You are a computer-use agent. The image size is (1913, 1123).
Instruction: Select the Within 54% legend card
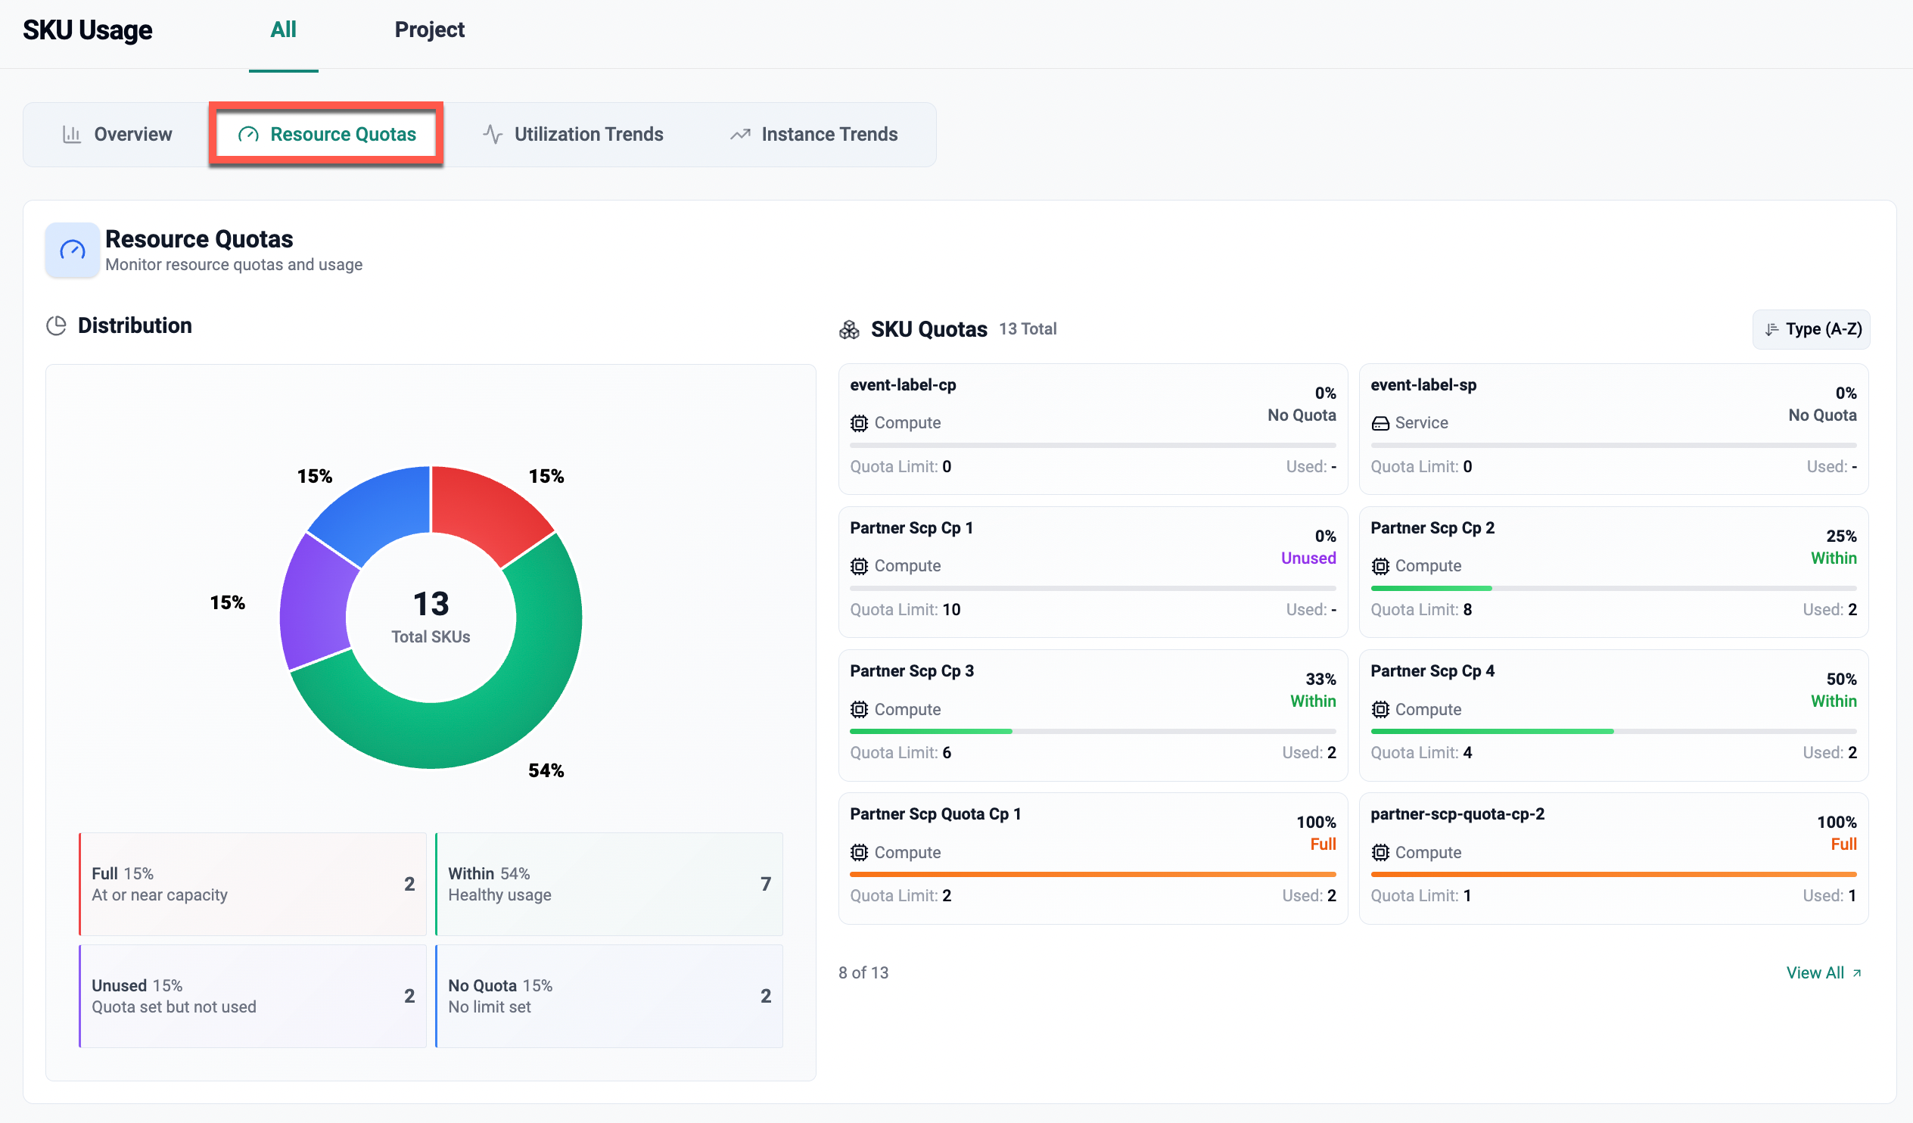click(x=609, y=884)
